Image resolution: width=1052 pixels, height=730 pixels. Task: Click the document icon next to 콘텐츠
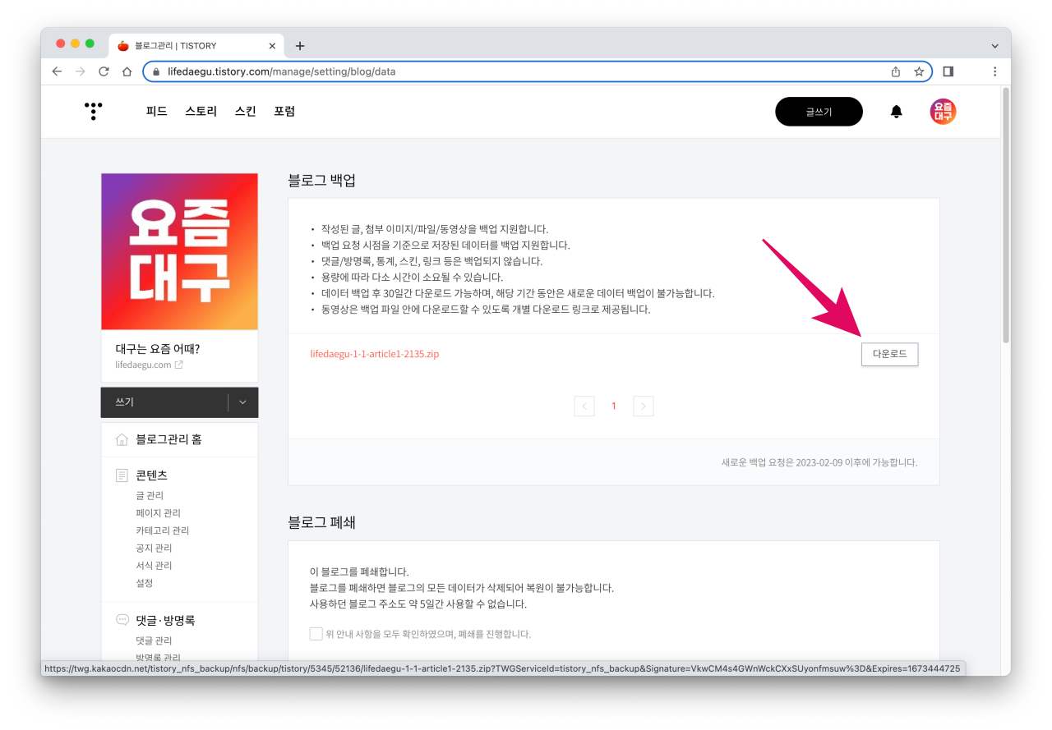(x=120, y=475)
